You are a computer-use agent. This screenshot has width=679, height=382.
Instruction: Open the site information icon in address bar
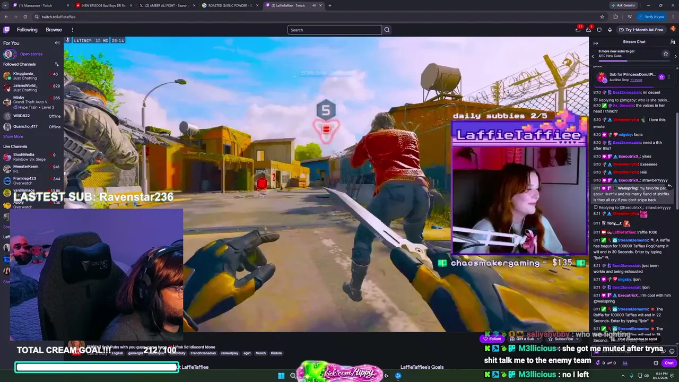tap(36, 16)
